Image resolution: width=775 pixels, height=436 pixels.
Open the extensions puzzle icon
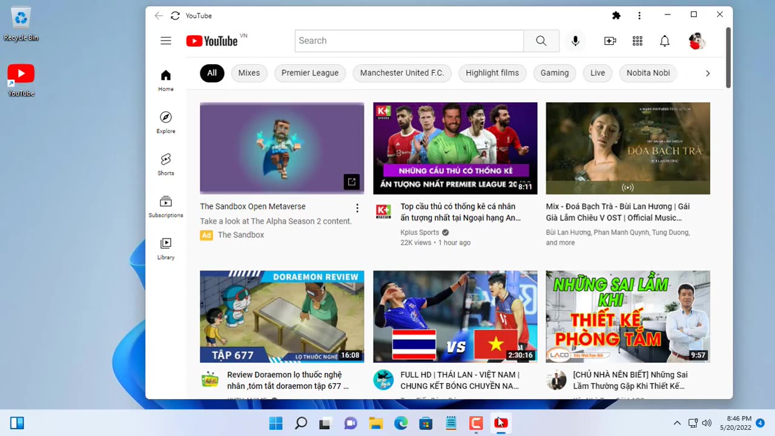616,15
